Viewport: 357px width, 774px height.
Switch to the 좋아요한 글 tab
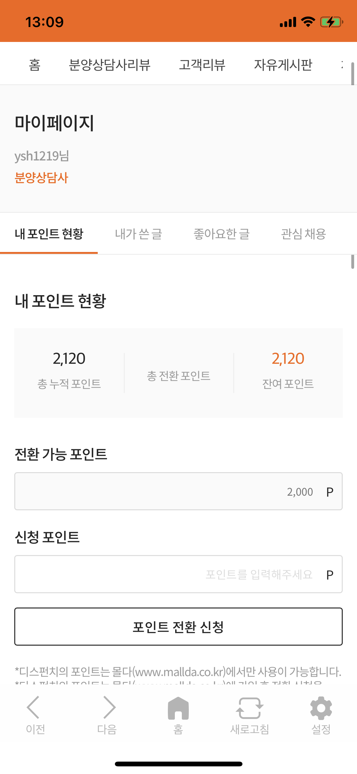tap(221, 234)
